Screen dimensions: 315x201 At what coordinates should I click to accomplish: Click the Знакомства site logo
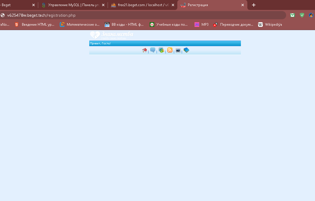(111, 35)
